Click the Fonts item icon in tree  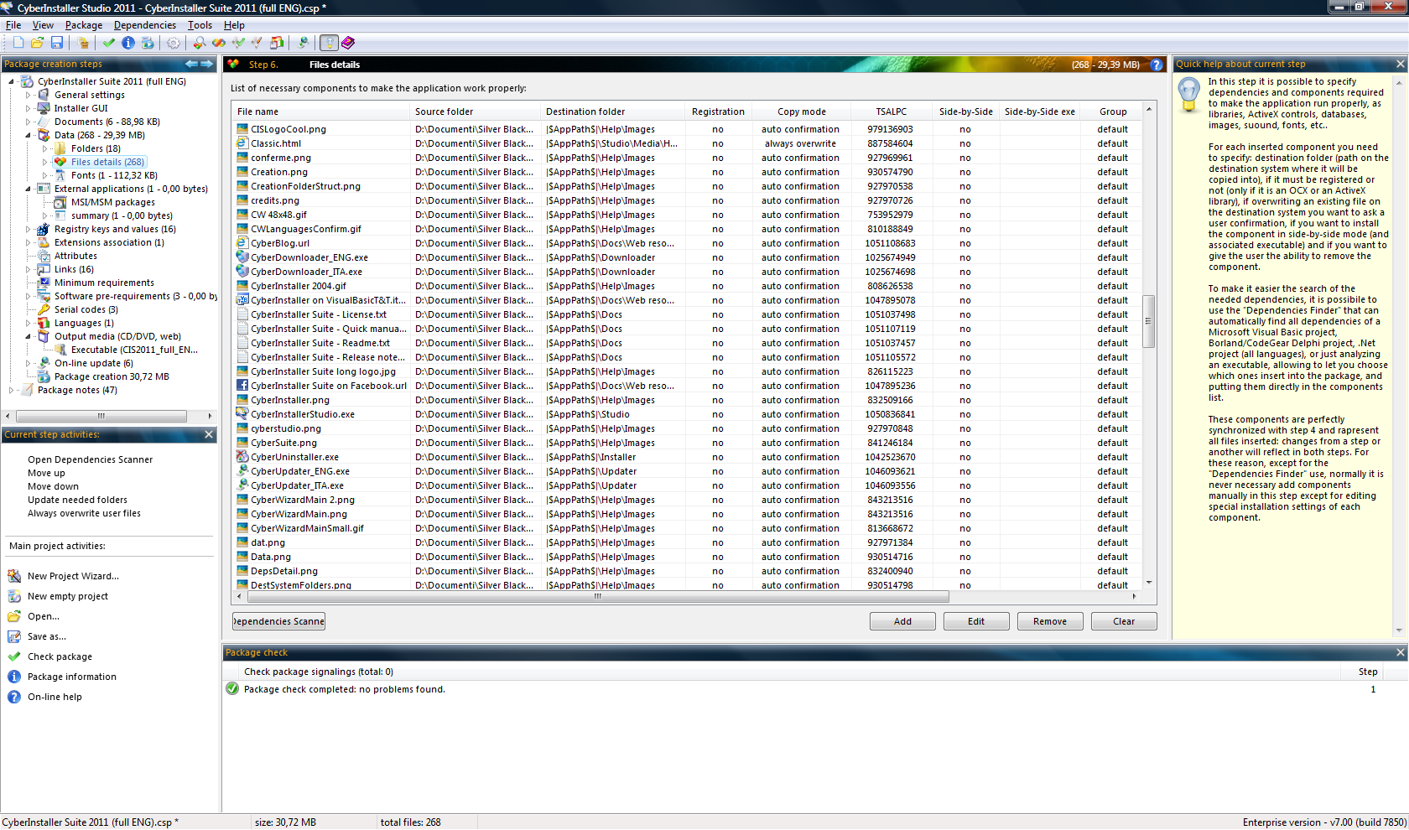tap(60, 175)
